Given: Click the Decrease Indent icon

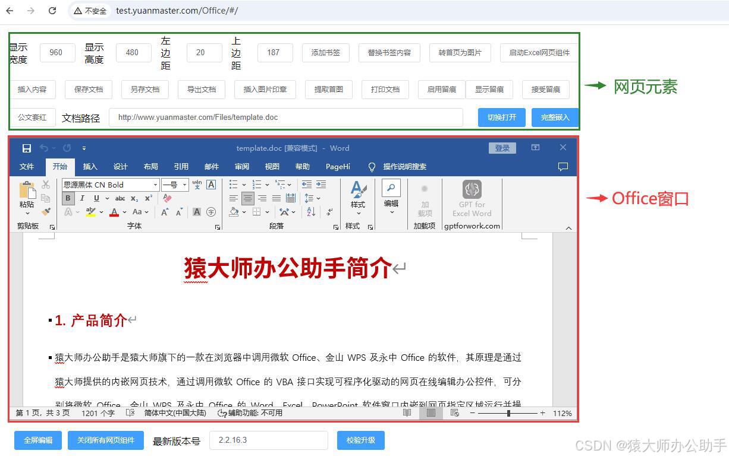Looking at the screenshot, I should [x=307, y=185].
